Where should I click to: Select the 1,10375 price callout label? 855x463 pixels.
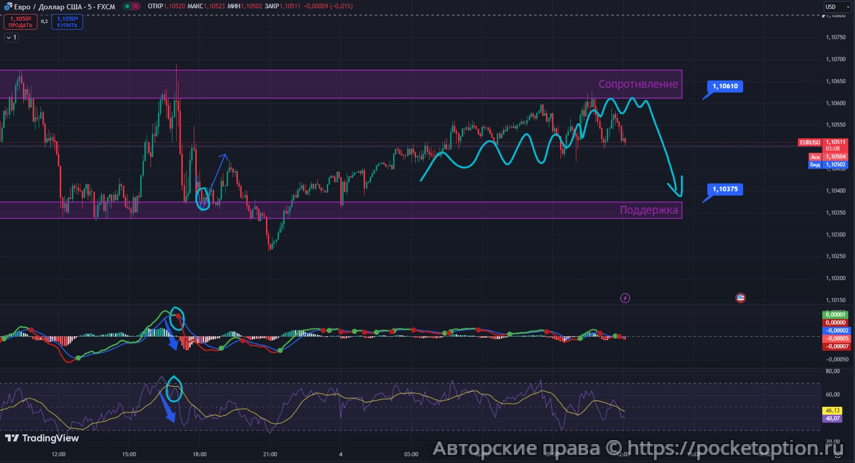click(x=725, y=189)
